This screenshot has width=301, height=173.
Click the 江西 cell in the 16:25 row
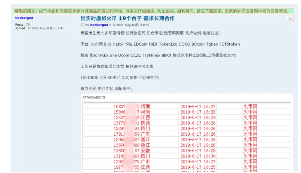(145, 167)
